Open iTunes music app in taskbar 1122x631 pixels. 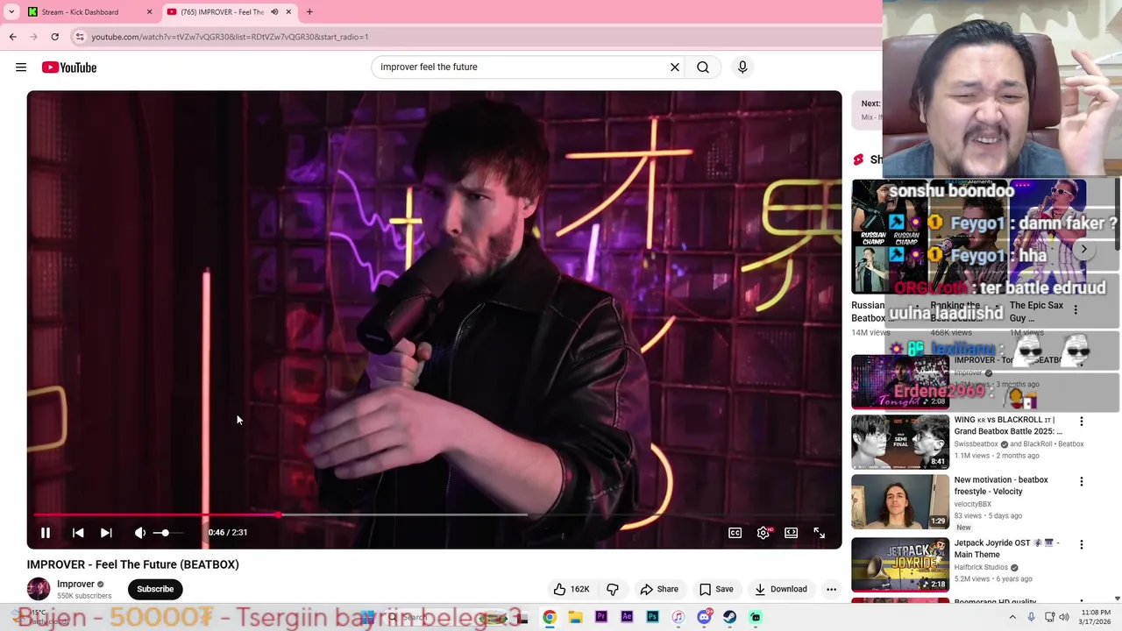[678, 617]
